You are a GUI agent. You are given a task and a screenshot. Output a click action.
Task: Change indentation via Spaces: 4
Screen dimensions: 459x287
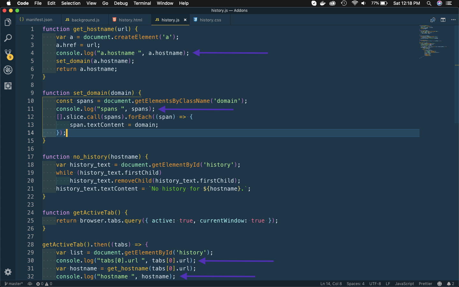[355, 284]
